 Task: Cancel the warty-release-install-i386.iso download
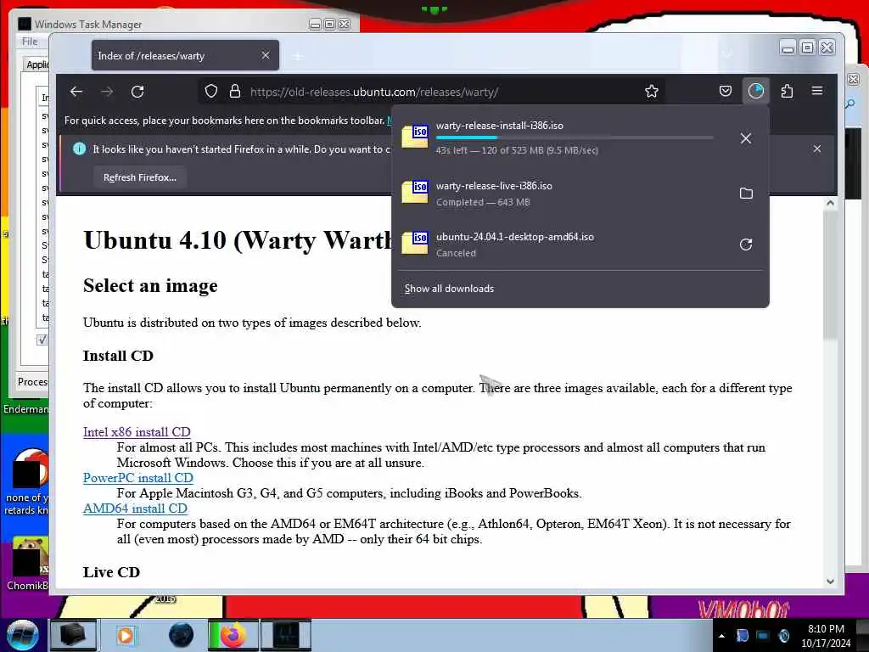(746, 138)
